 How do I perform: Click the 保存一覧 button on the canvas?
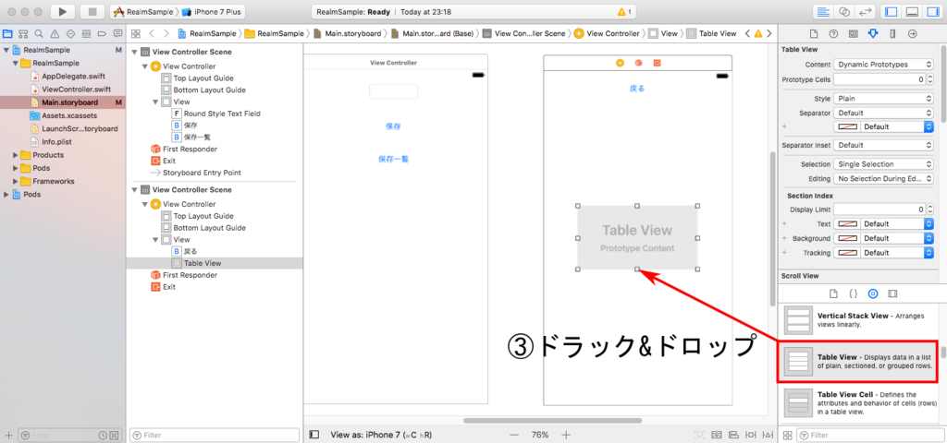click(x=394, y=159)
